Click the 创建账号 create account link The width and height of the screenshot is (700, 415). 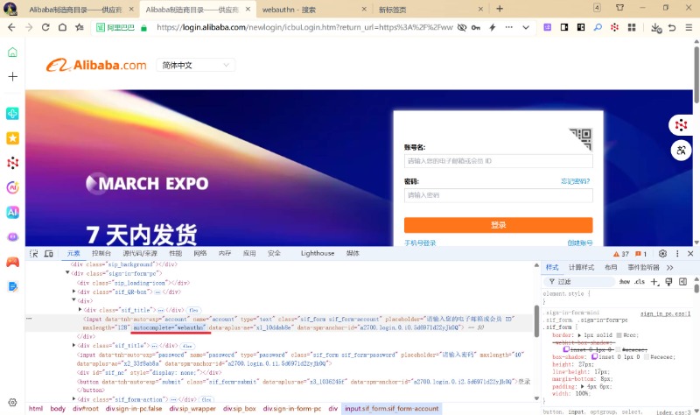coord(580,243)
